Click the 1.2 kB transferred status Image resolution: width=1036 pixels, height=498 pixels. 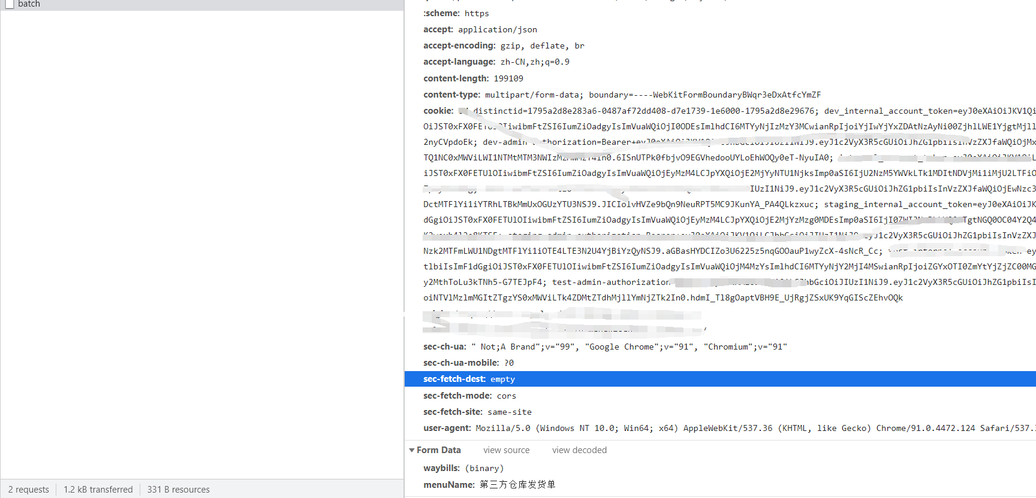[98, 490]
